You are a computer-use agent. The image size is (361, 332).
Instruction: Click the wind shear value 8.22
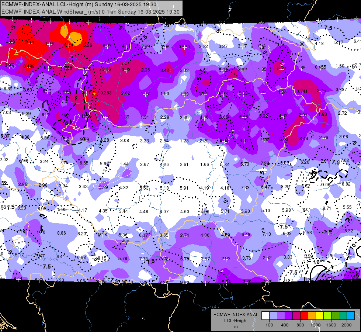(46, 114)
